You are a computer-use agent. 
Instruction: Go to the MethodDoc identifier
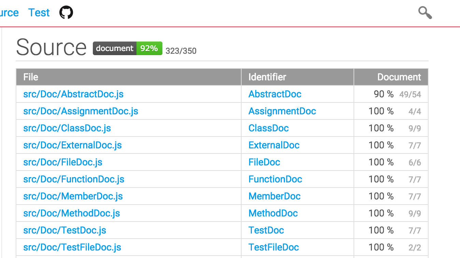(x=273, y=213)
